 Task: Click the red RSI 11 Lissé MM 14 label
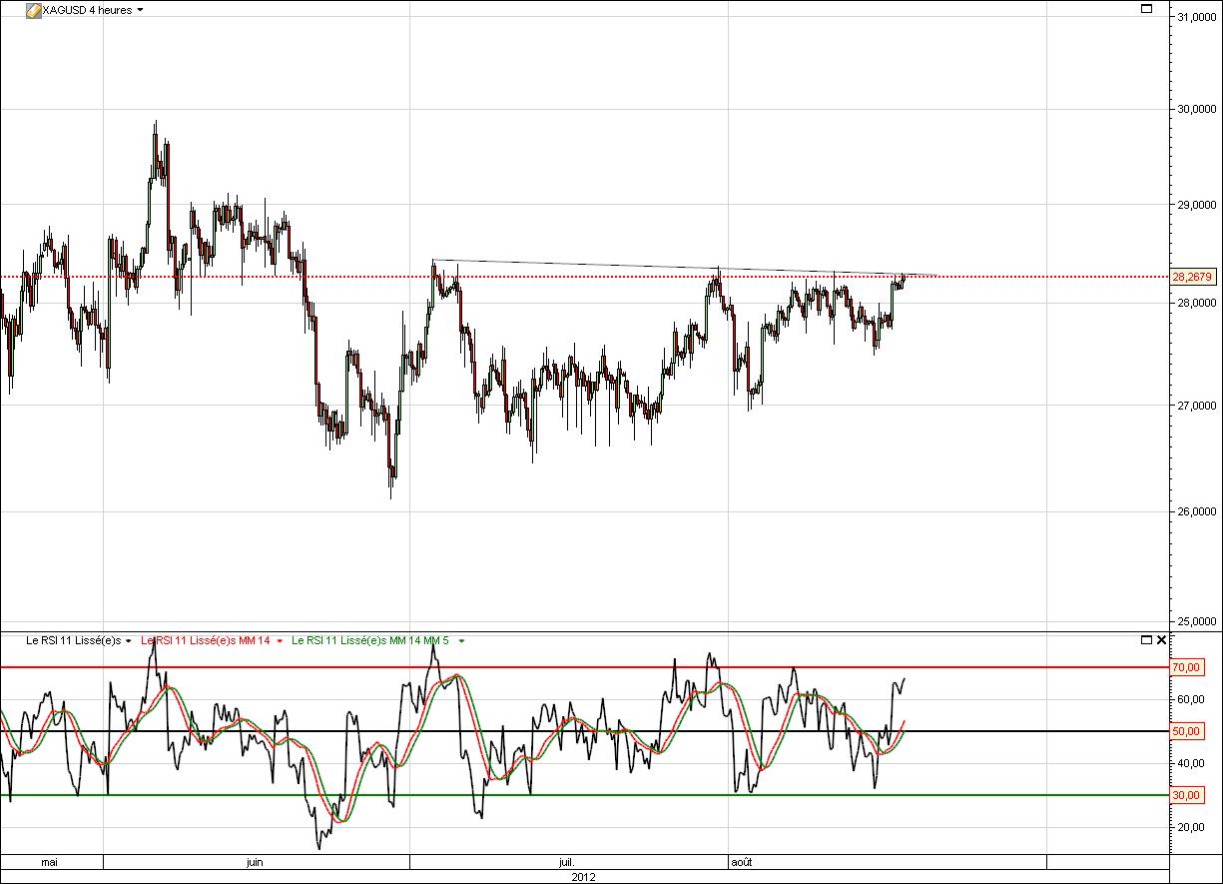pos(206,640)
